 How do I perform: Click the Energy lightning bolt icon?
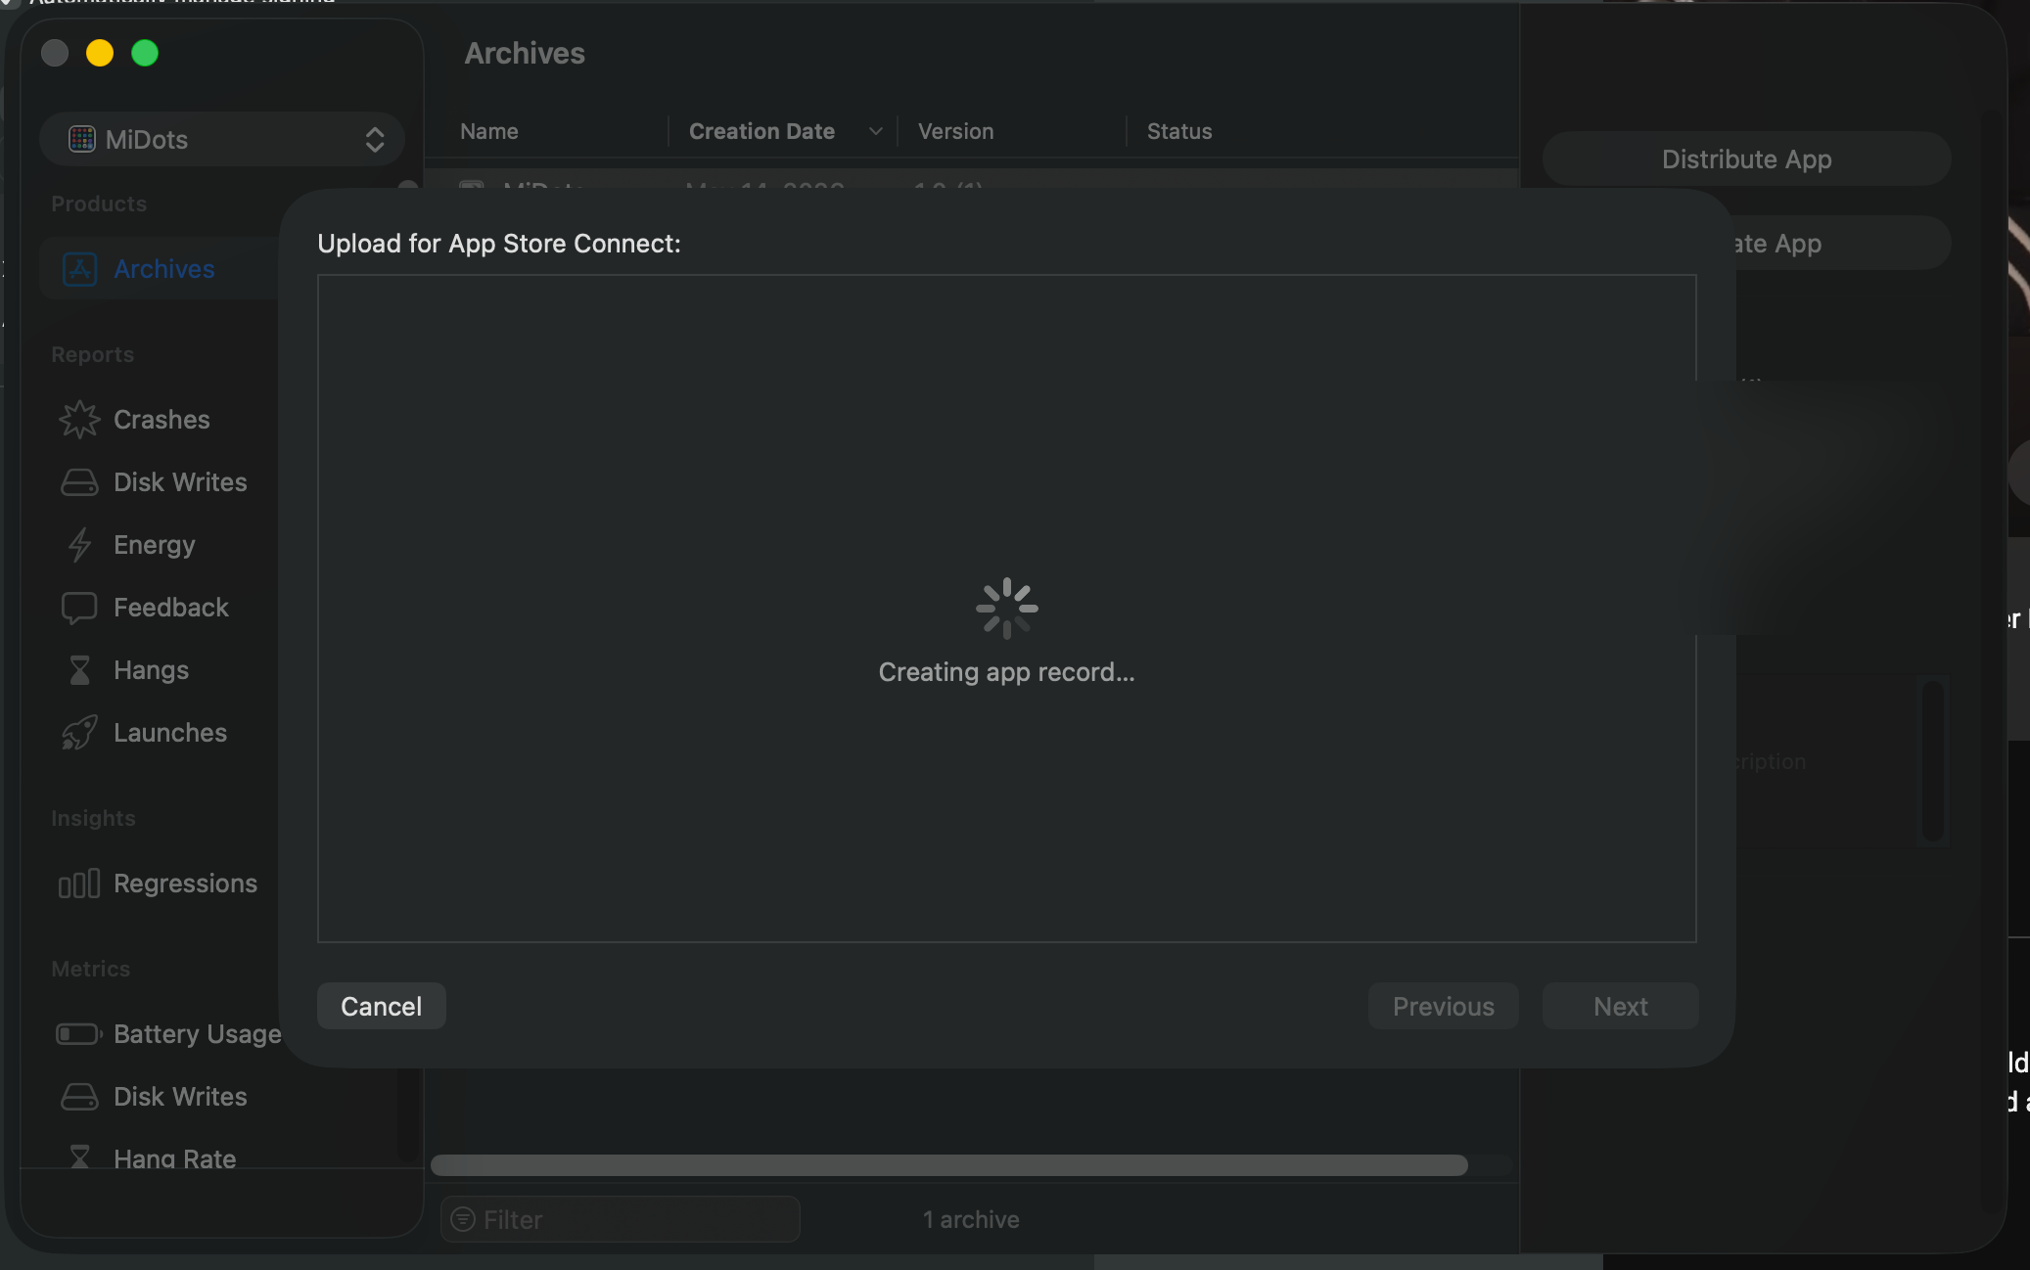click(x=79, y=545)
